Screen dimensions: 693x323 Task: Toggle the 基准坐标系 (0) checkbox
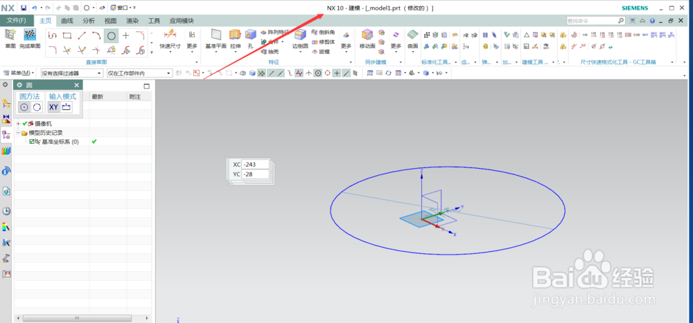click(32, 142)
